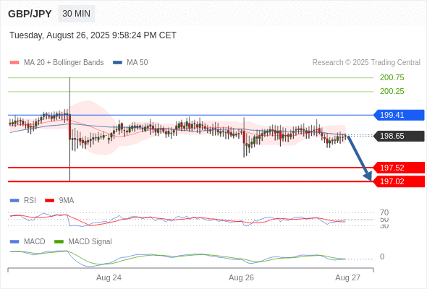
Task: Click the green 200.75 resistance label
Action: tap(392, 78)
